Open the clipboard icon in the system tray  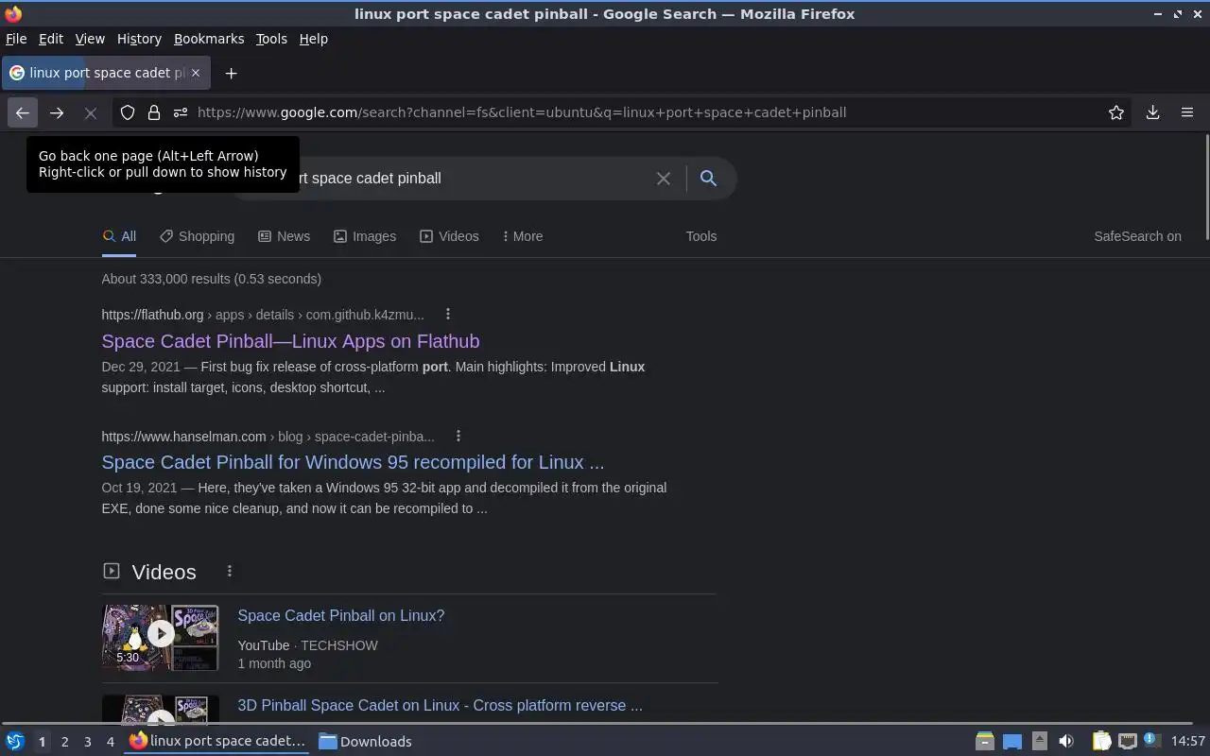1101,742
